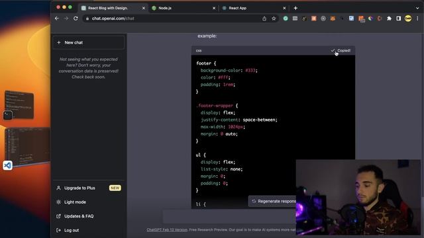Screen dimensions: 424x238
Task: Open the Grammarly extension icon
Action: click(x=286, y=19)
